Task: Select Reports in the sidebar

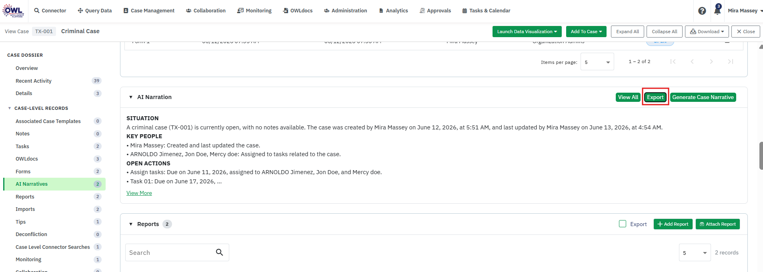Action: [x=54, y=197]
